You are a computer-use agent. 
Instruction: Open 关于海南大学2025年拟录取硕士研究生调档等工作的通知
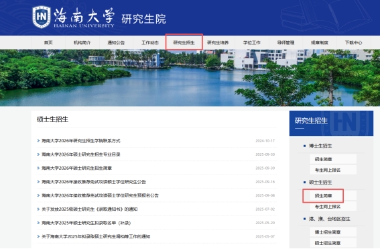pos(96,237)
